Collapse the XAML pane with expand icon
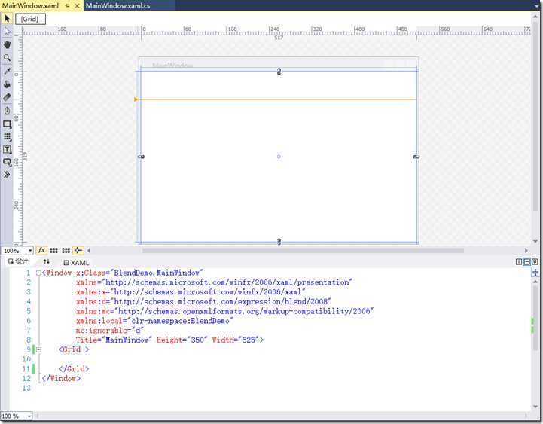Image resolution: width=543 pixels, height=424 pixels. 535,262
